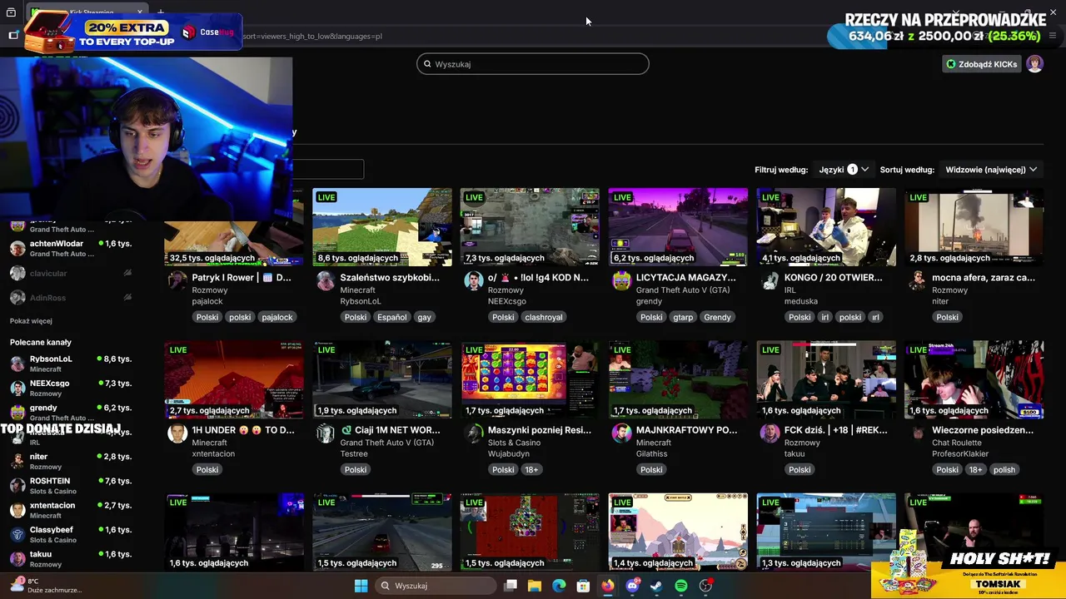Open Wujabudyn's slots stream thumbnail

coord(531,379)
